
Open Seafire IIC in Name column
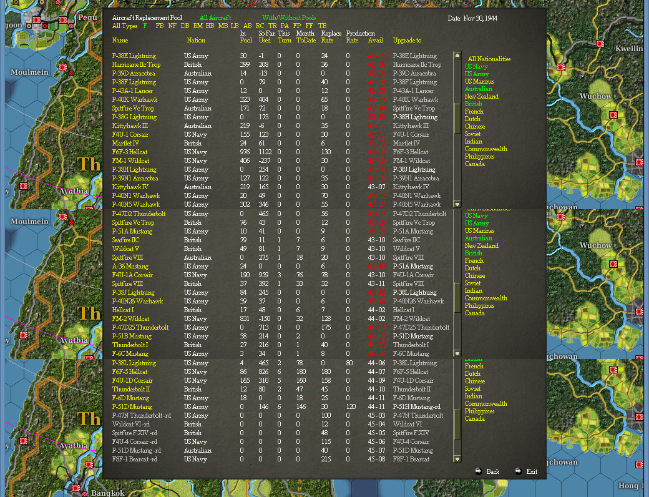click(126, 240)
